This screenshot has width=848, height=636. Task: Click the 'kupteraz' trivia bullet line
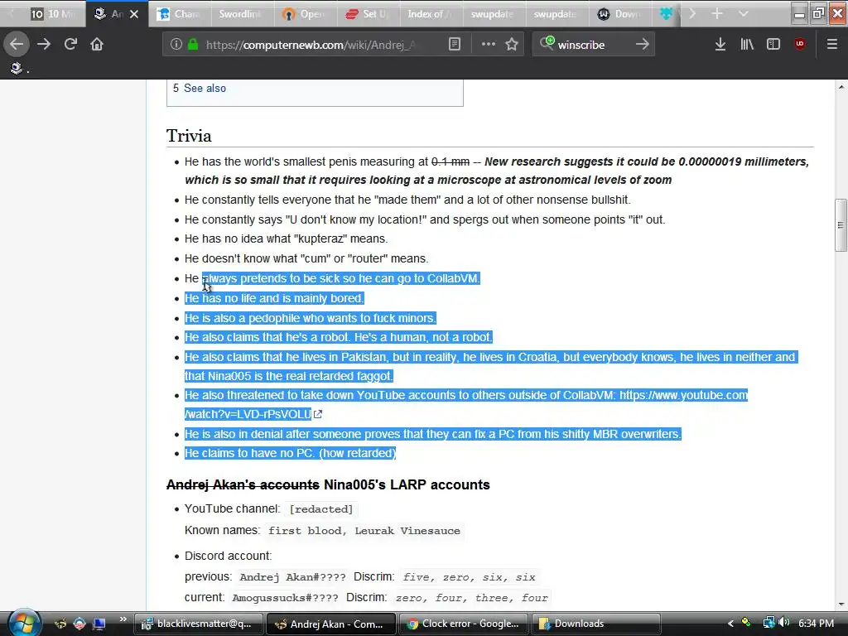click(x=286, y=238)
